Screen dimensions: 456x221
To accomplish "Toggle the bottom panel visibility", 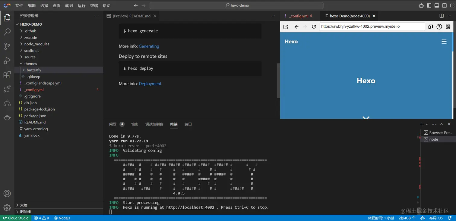I will click(x=437, y=5).
